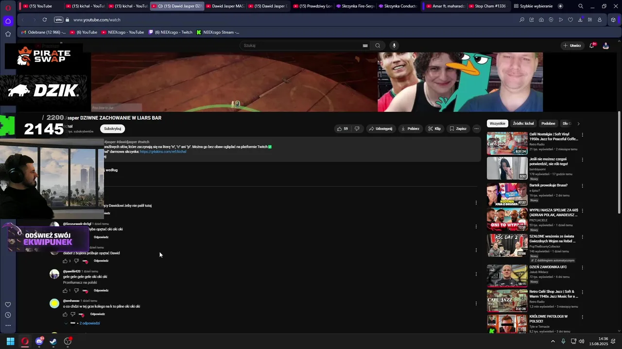Open Discord from the Windows taskbar

click(39, 341)
